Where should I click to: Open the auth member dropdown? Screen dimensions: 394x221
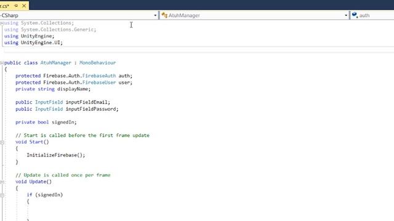pyautogui.click(x=372, y=15)
